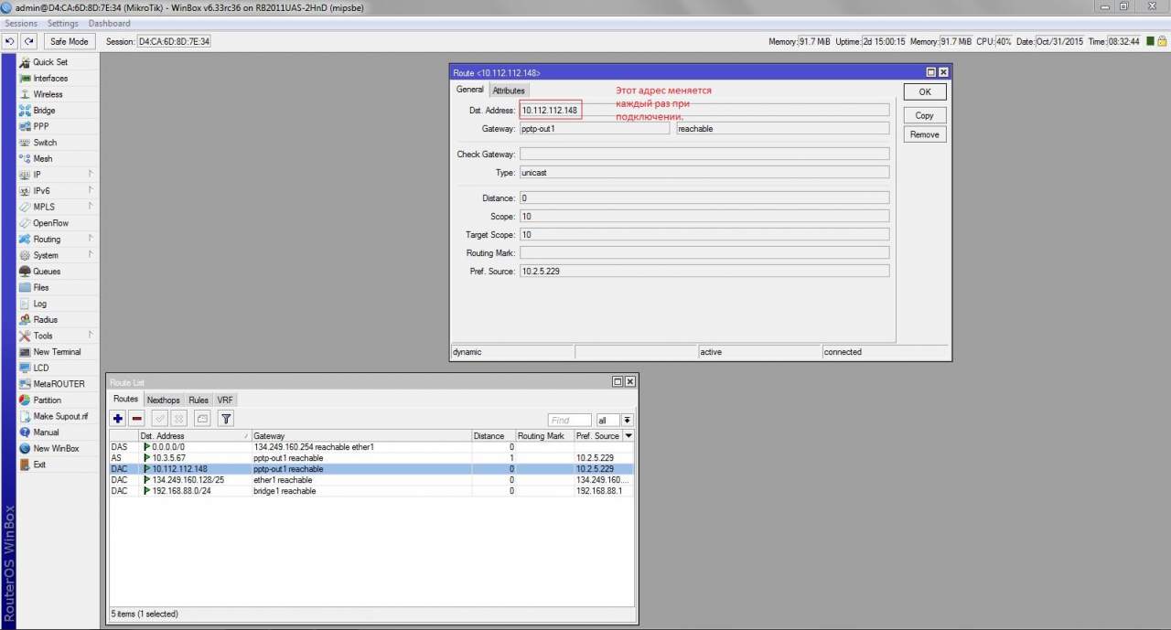
Task: Click the comment icon in Route List toolbar
Action: (x=202, y=419)
